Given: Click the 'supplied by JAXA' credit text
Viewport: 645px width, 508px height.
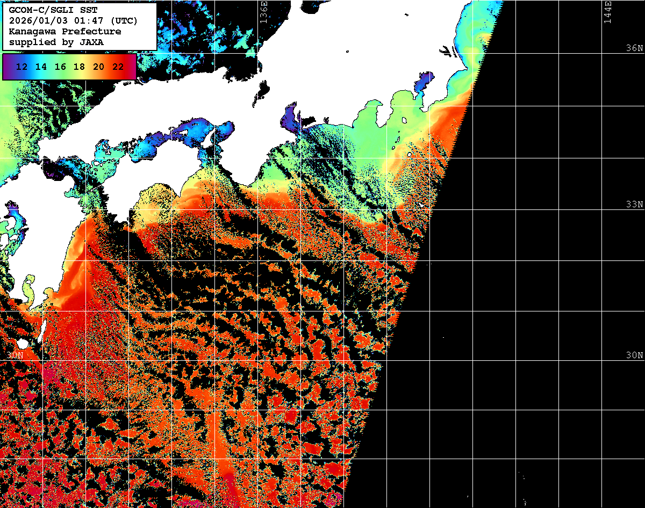Looking at the screenshot, I should tap(56, 42).
